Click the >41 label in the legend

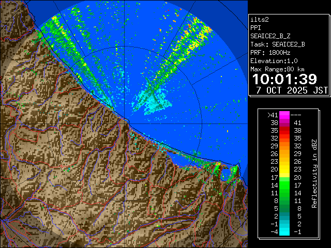(x=273, y=115)
